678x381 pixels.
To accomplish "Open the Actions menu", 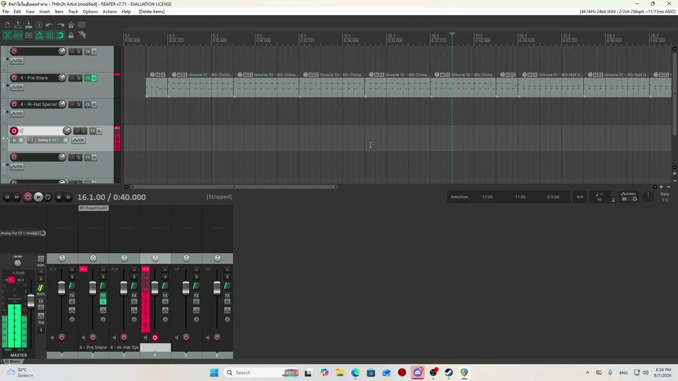I will pos(110,12).
